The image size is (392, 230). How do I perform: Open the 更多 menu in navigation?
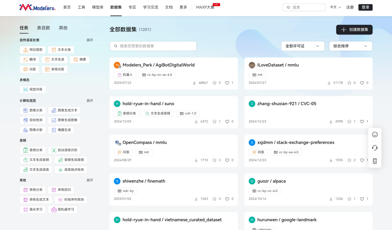[x=183, y=7]
